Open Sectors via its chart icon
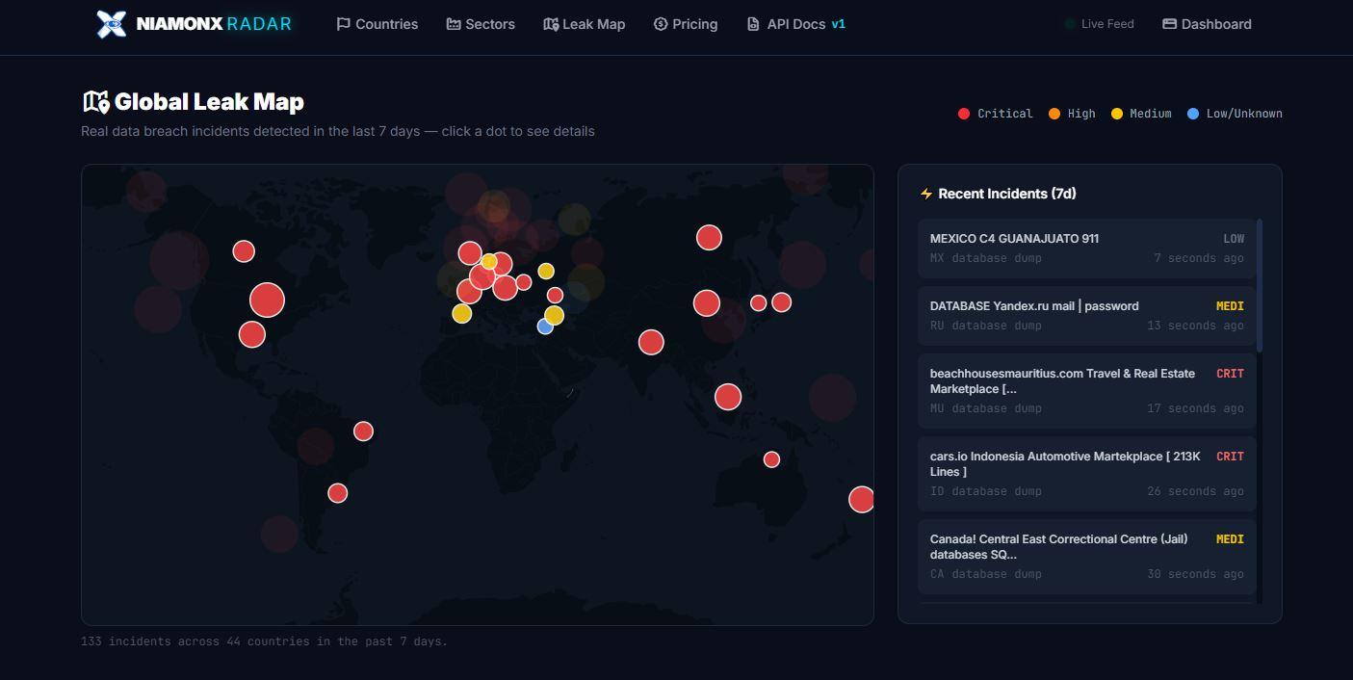 coord(454,24)
